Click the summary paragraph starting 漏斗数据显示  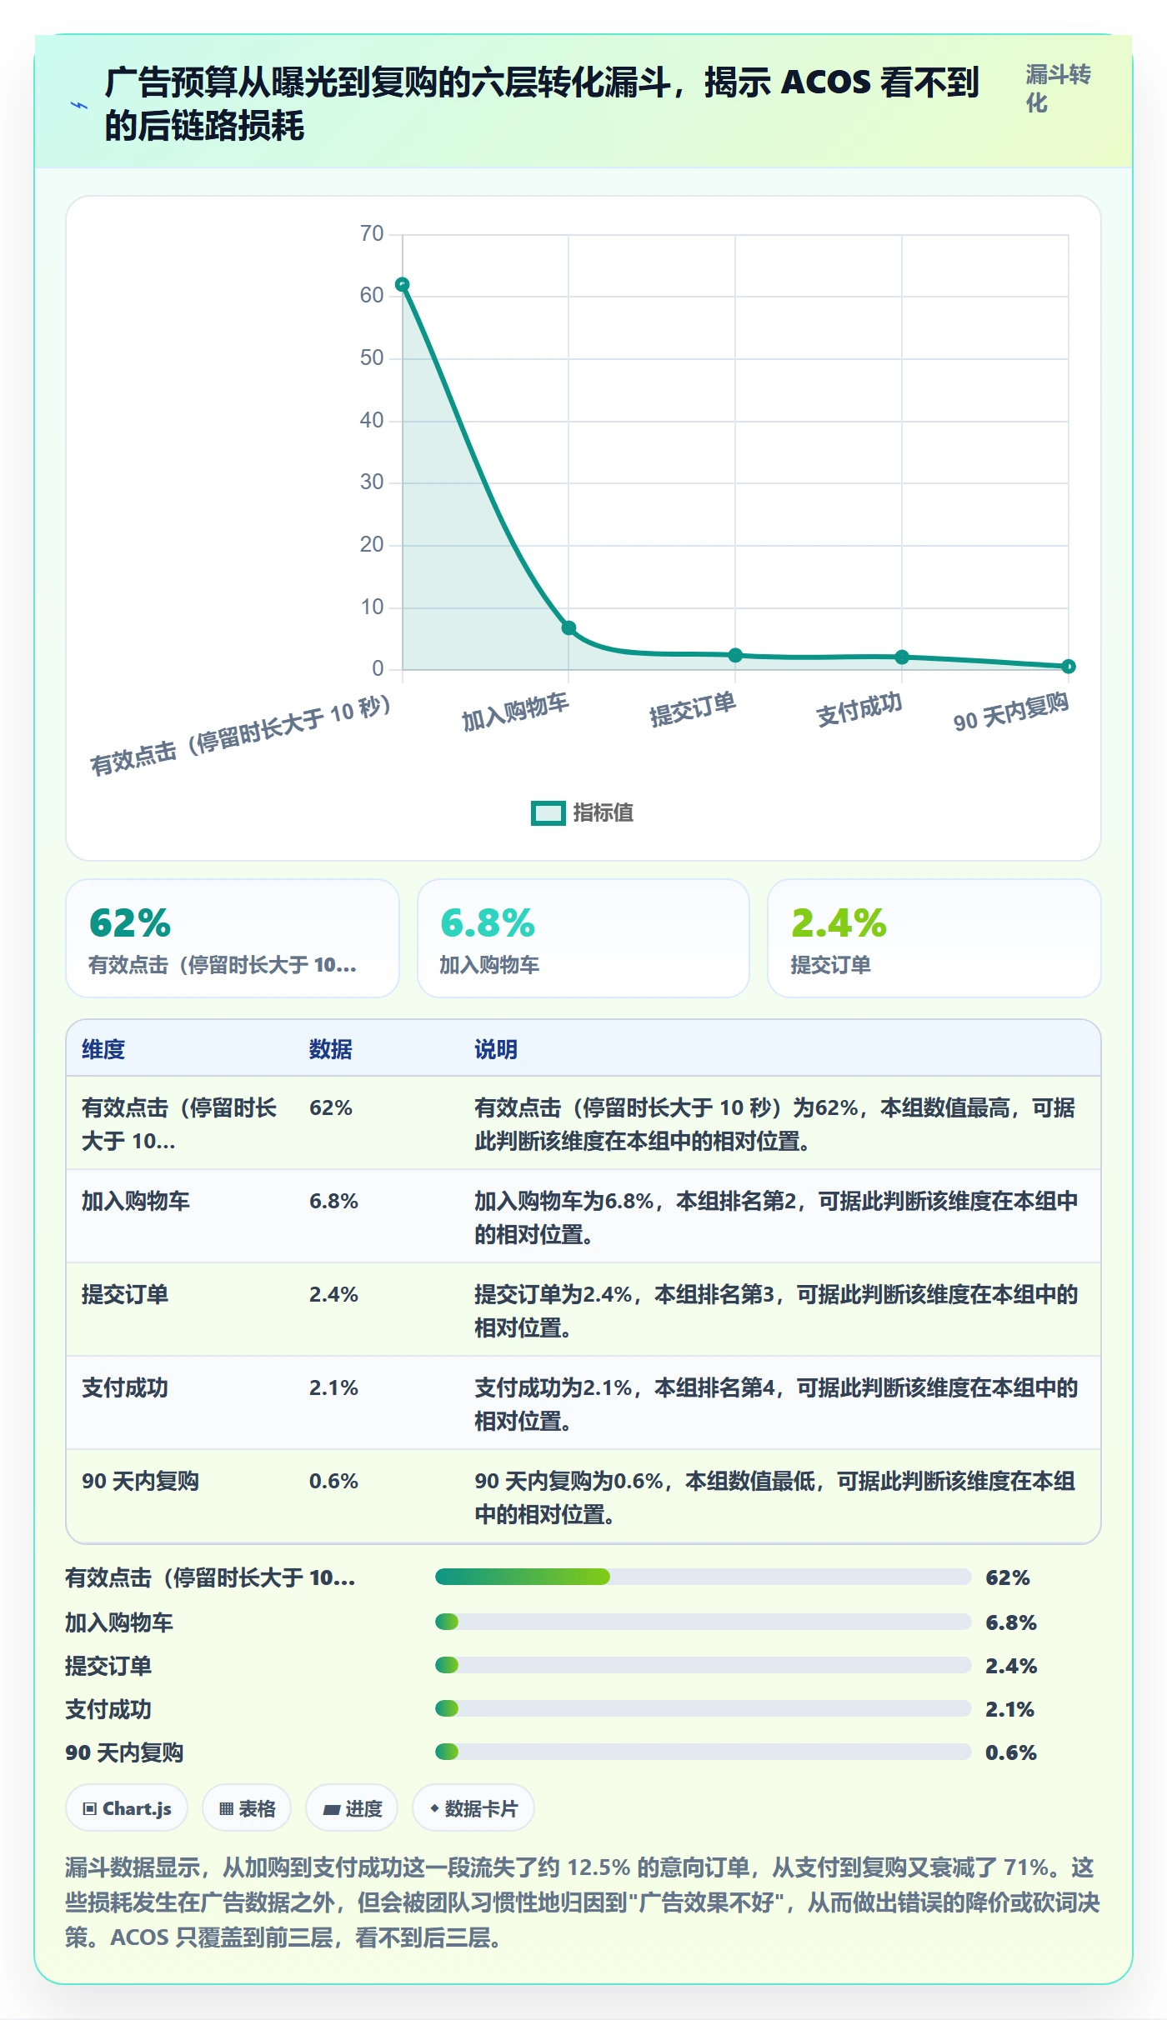click(583, 1902)
